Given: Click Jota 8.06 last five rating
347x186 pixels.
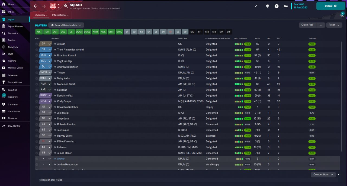Looking at the screenshot, I should 248,118.
